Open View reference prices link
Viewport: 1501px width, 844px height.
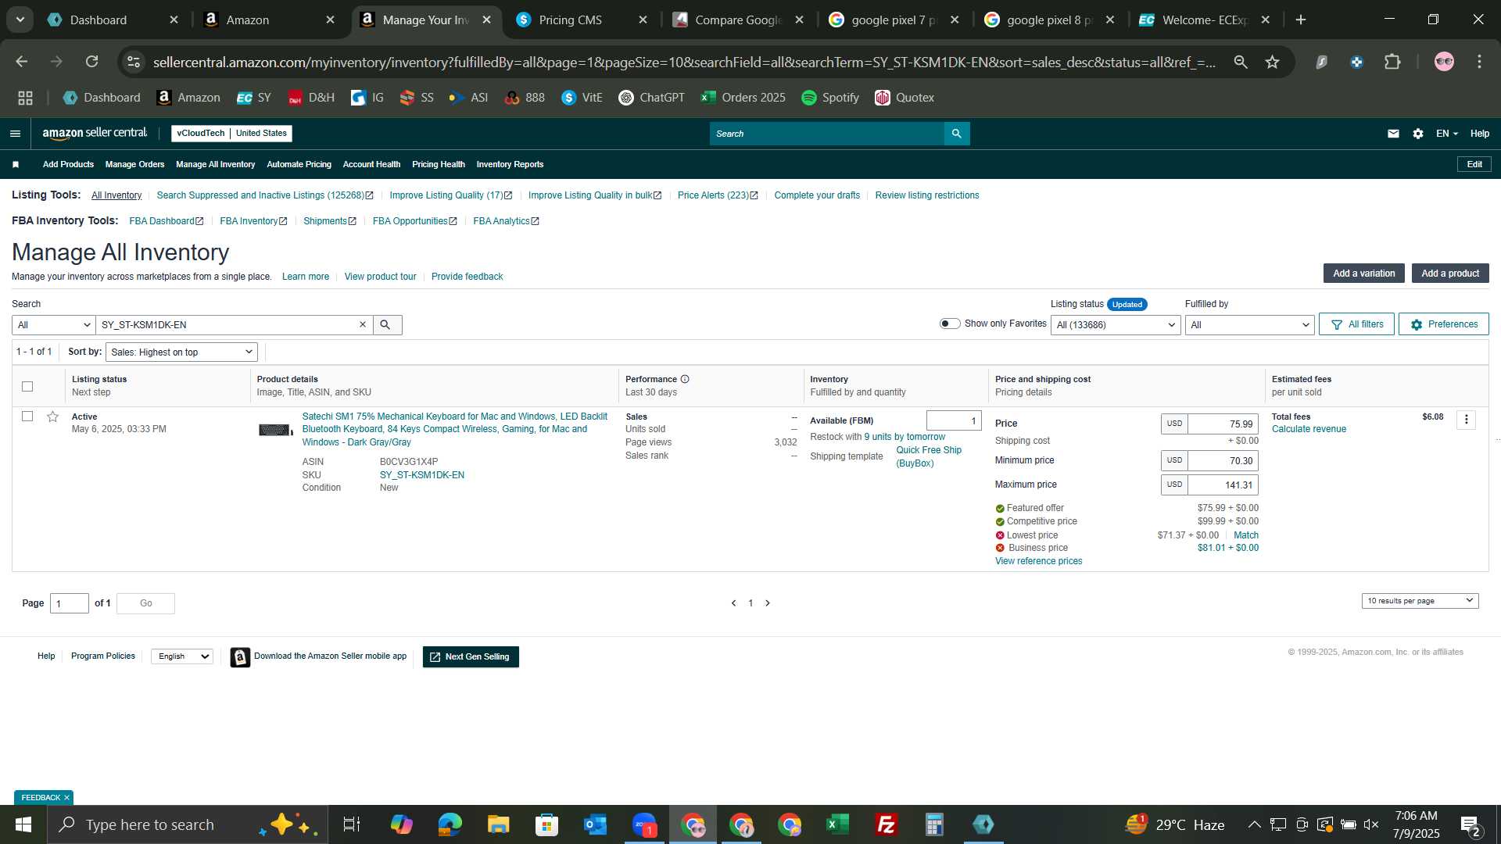[1038, 561]
